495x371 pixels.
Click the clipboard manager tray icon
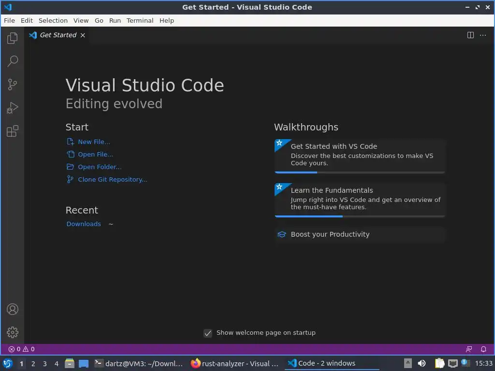[439, 363]
